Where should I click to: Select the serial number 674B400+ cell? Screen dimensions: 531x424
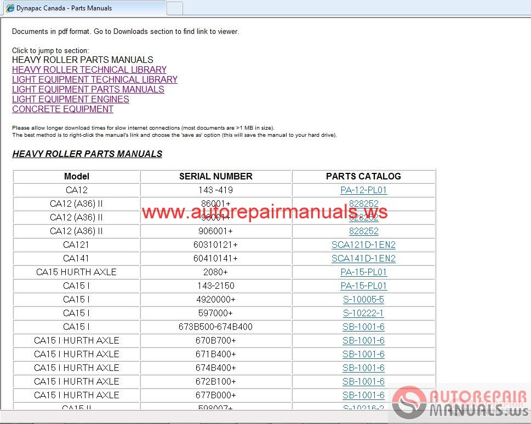(x=216, y=368)
